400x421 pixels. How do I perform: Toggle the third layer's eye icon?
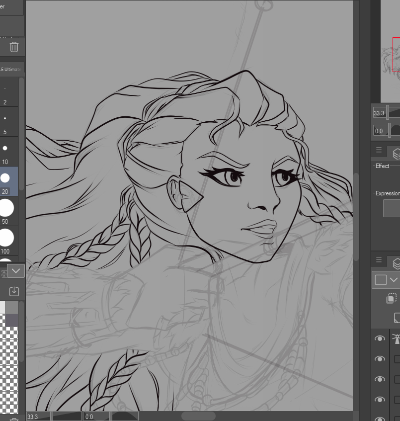point(380,379)
